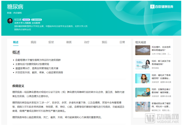Select the 治疗 tab
Image resolution: width=182 pixels, height=126 pixels.
coord(87,42)
